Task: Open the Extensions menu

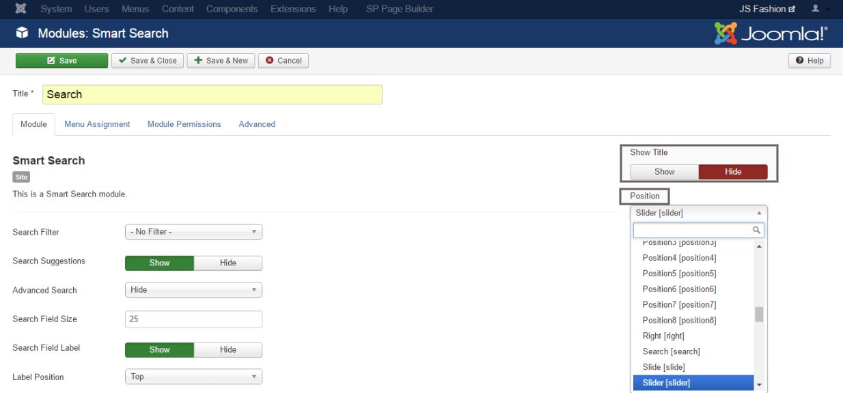Action: click(x=294, y=9)
